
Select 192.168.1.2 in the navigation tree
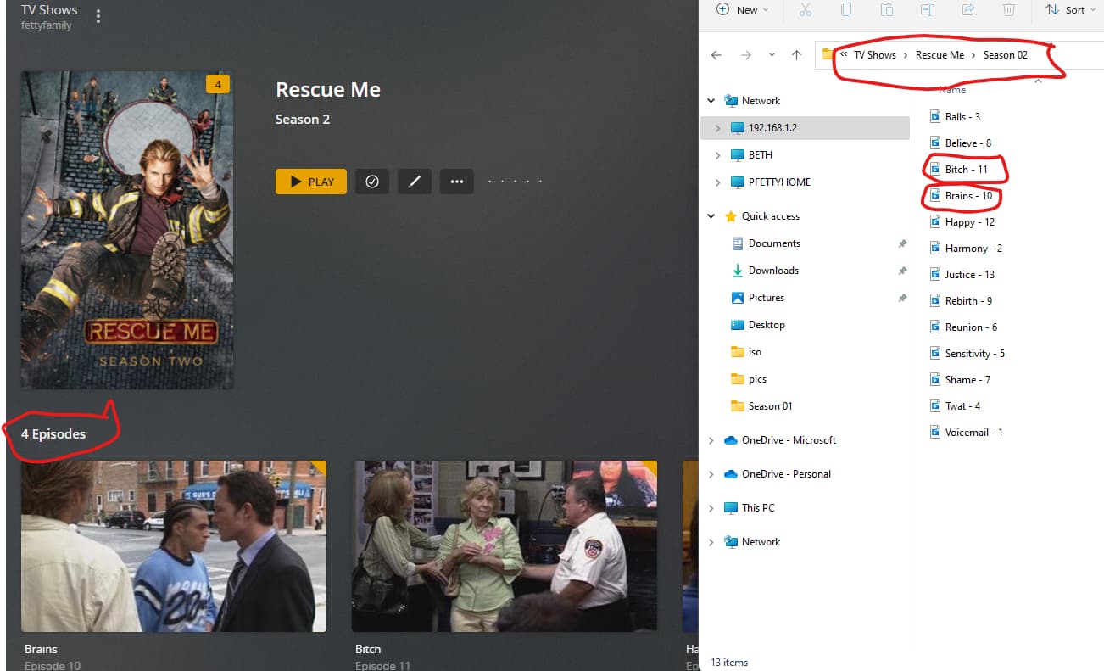point(805,128)
